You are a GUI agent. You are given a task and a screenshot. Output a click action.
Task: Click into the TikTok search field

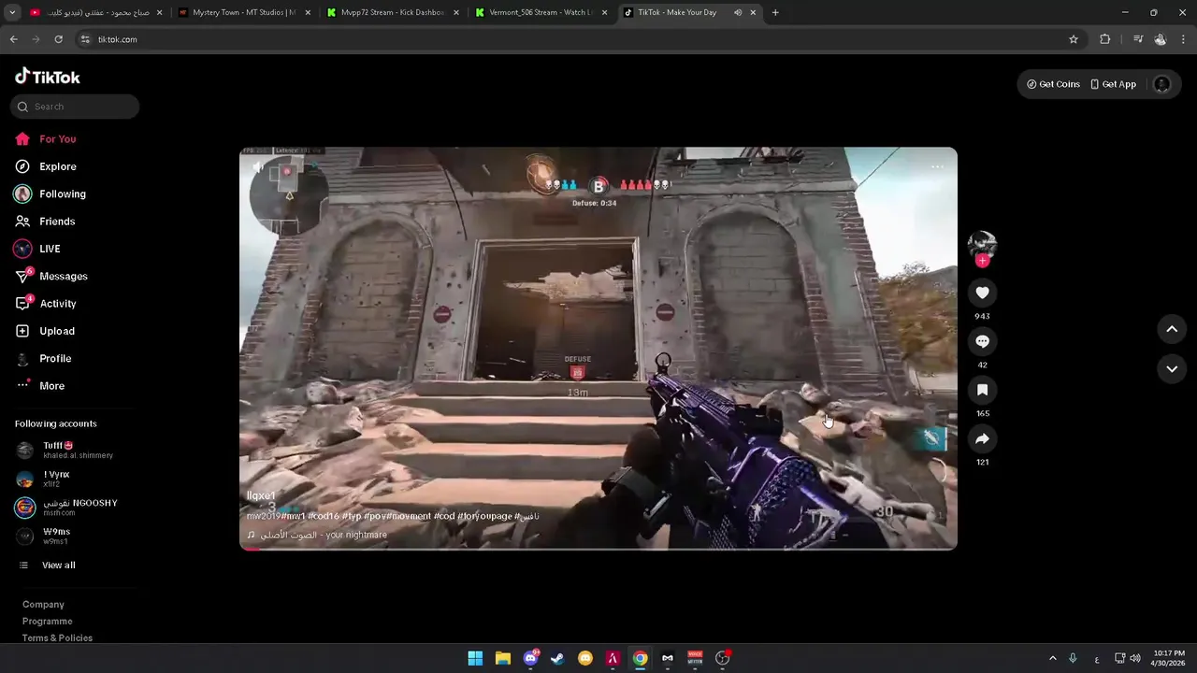(75, 107)
